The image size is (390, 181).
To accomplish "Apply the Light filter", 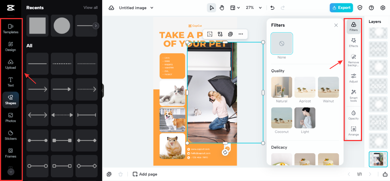I will pos(305,118).
